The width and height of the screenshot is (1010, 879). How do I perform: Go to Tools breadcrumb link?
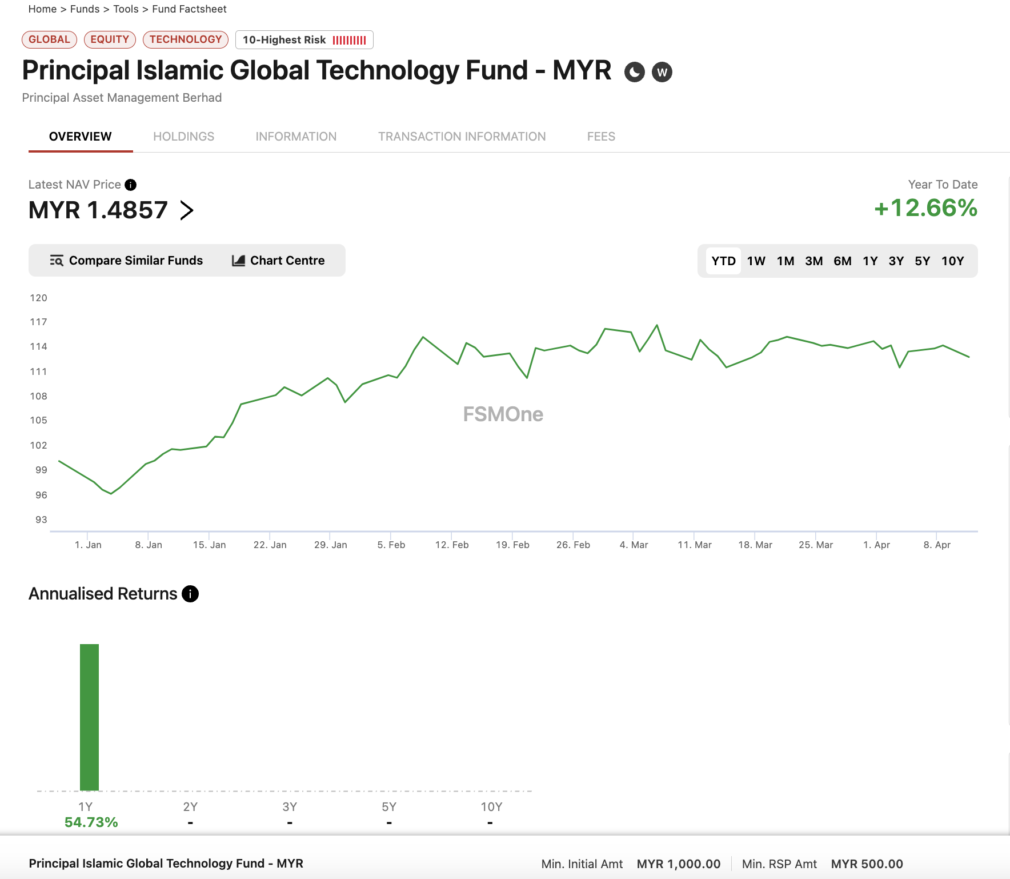point(126,9)
